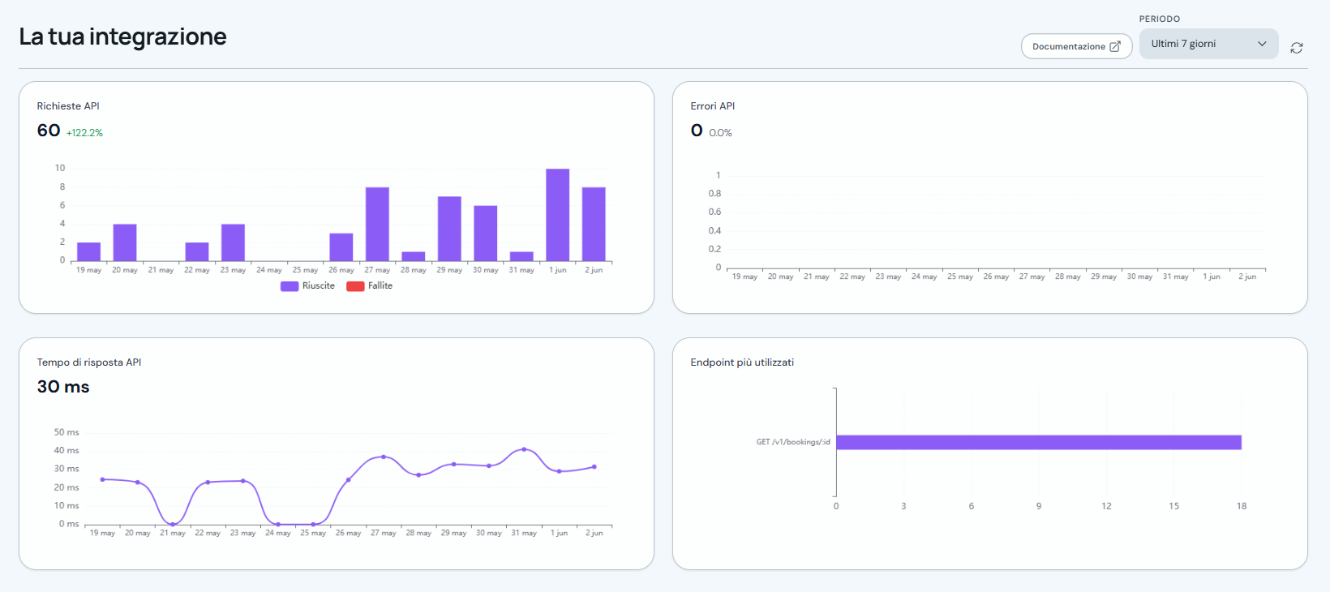Click the 2 jun label in Errori API chart
This screenshot has height=592, width=1330.
click(1247, 277)
